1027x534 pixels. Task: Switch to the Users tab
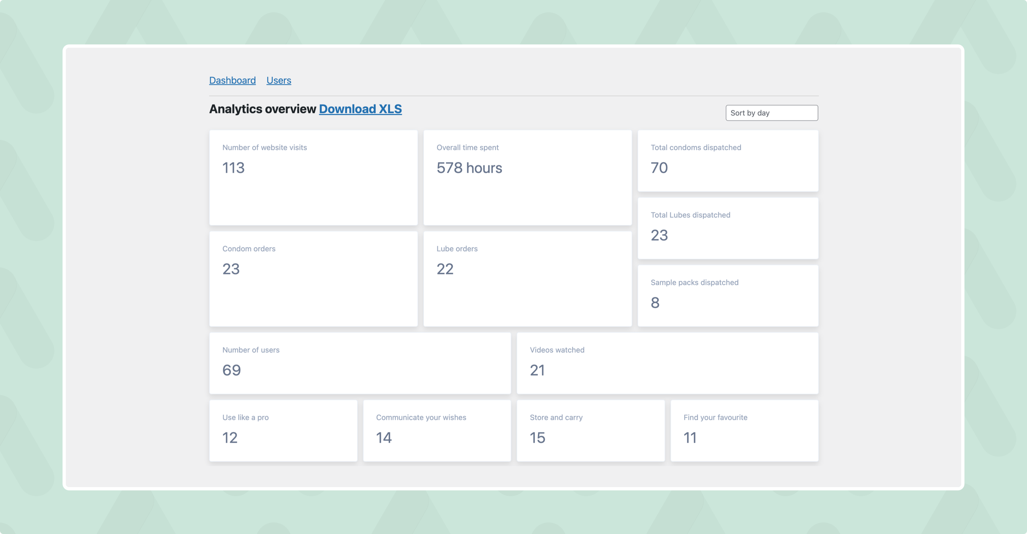pyautogui.click(x=279, y=80)
